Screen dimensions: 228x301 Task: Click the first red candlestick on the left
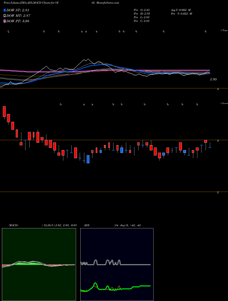coord(4,111)
